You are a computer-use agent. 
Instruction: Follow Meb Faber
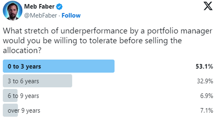(x=71, y=15)
